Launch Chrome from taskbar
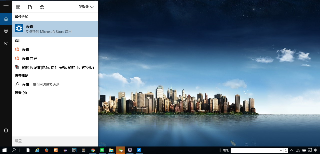This screenshot has width=320, height=154. pos(93,150)
